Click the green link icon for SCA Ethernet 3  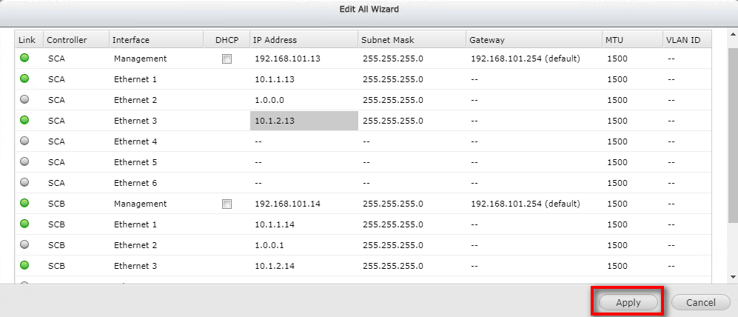pos(24,120)
